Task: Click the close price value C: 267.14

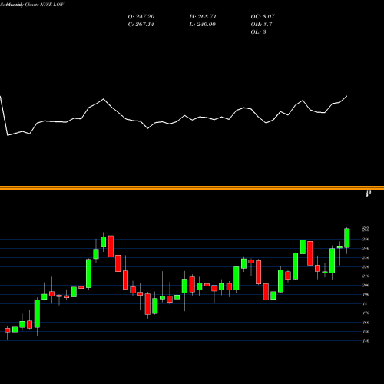Action: click(141, 25)
